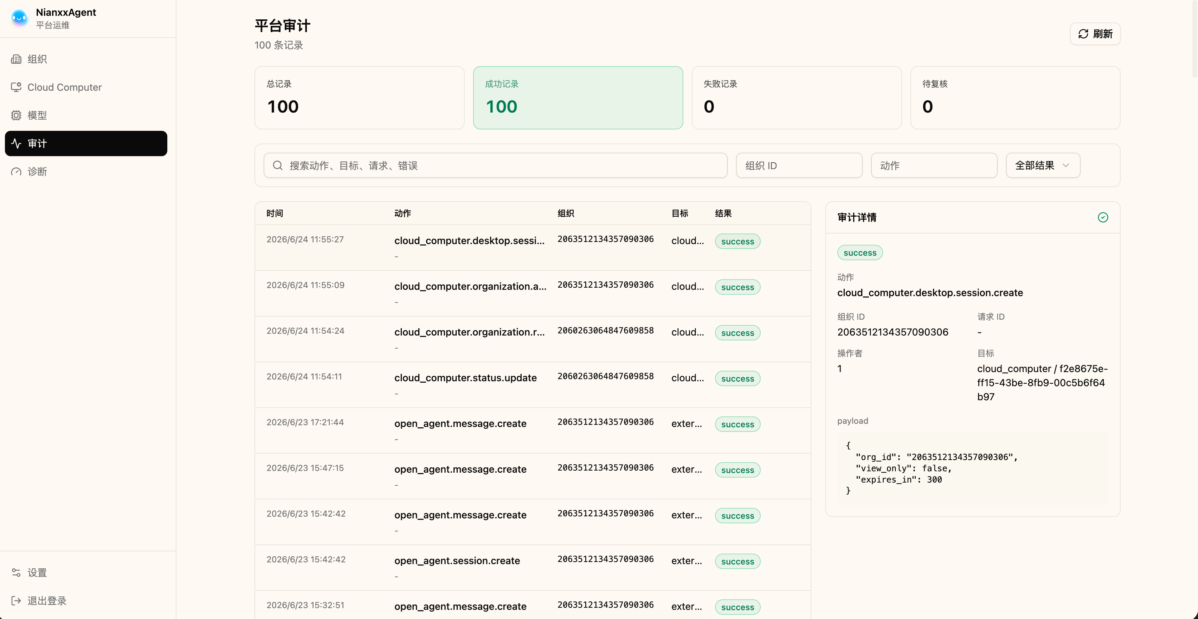Click the 组织 column header
This screenshot has height=619, width=1198.
pos(566,213)
